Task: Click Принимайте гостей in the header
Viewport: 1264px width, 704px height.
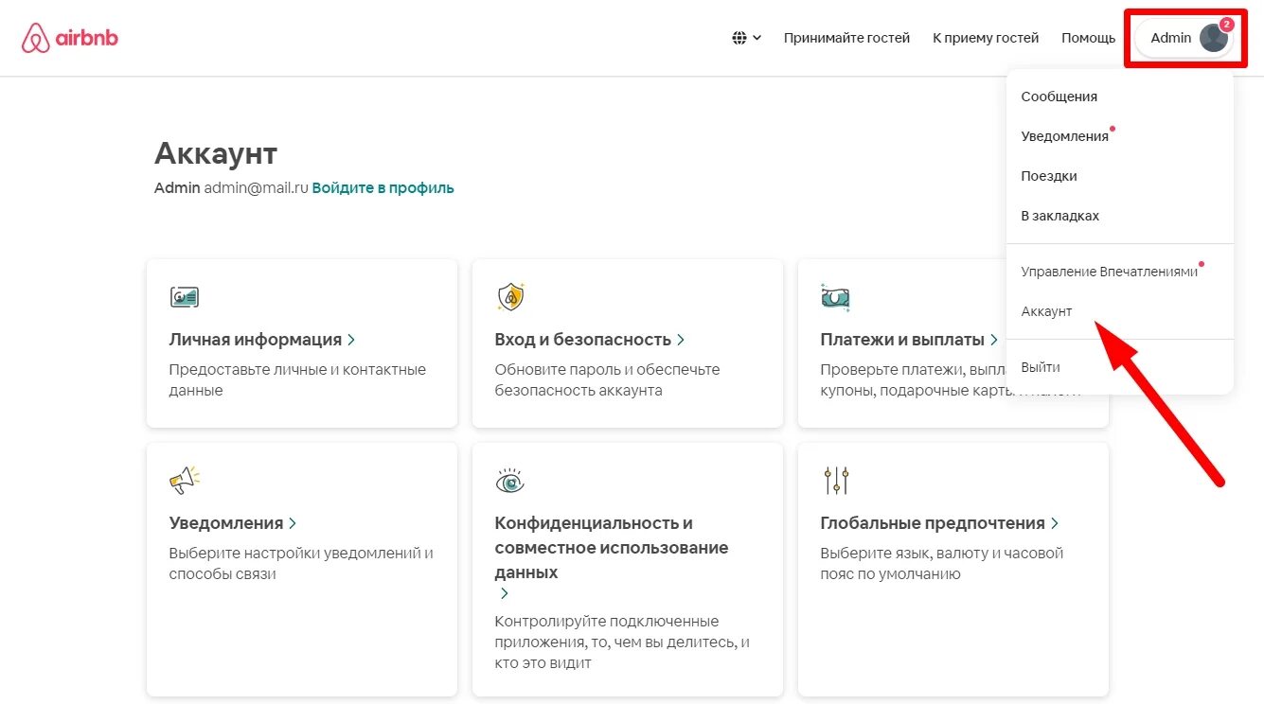Action: [846, 38]
